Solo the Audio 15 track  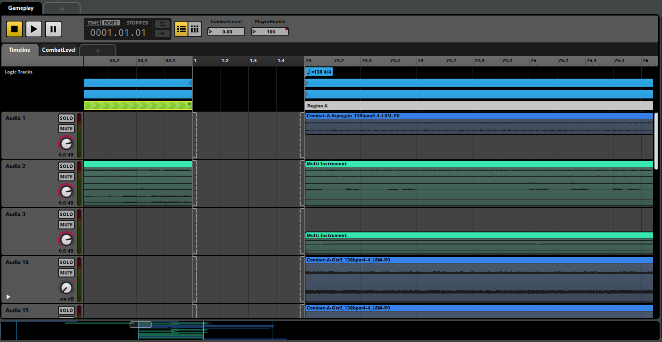pyautogui.click(x=66, y=310)
